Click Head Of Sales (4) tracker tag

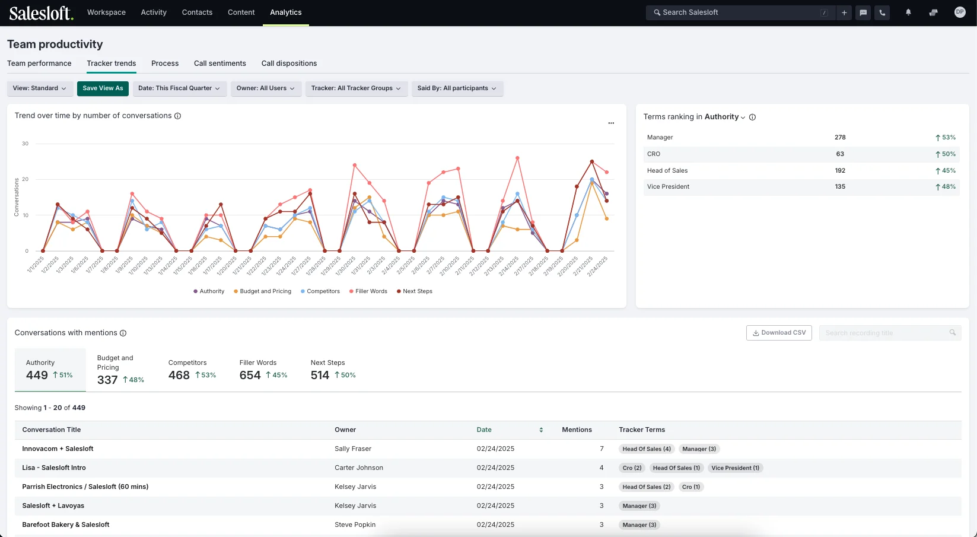647,449
